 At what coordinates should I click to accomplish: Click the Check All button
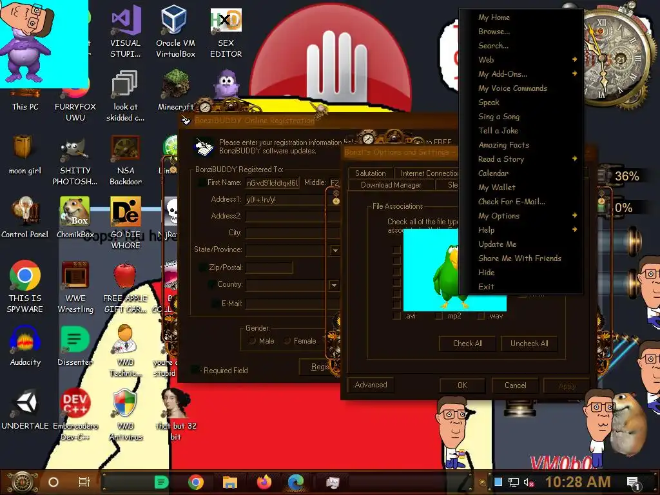pyautogui.click(x=467, y=344)
